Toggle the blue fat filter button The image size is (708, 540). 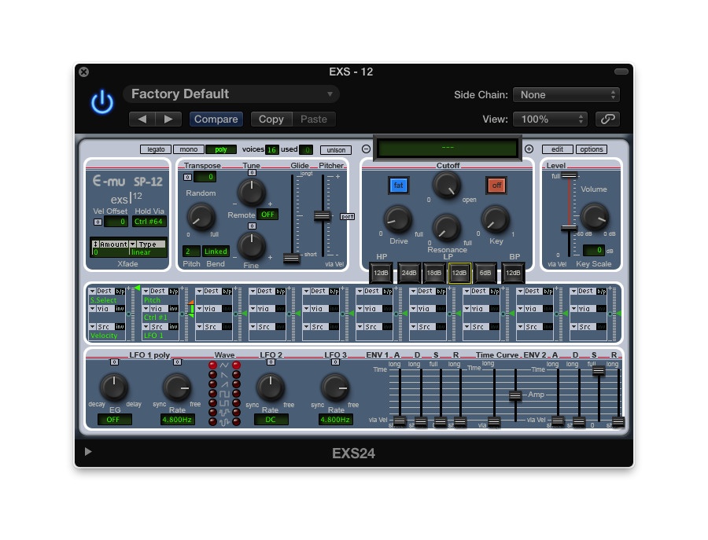398,186
